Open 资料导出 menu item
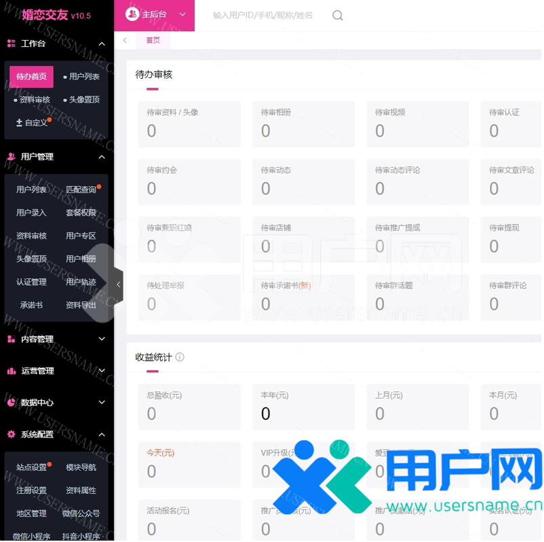 pyautogui.click(x=81, y=305)
